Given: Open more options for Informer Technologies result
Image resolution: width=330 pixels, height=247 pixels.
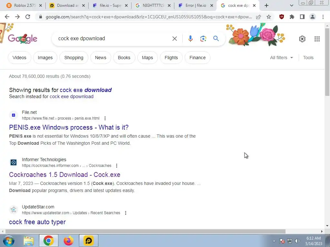Looking at the screenshot, I should coord(117,166).
